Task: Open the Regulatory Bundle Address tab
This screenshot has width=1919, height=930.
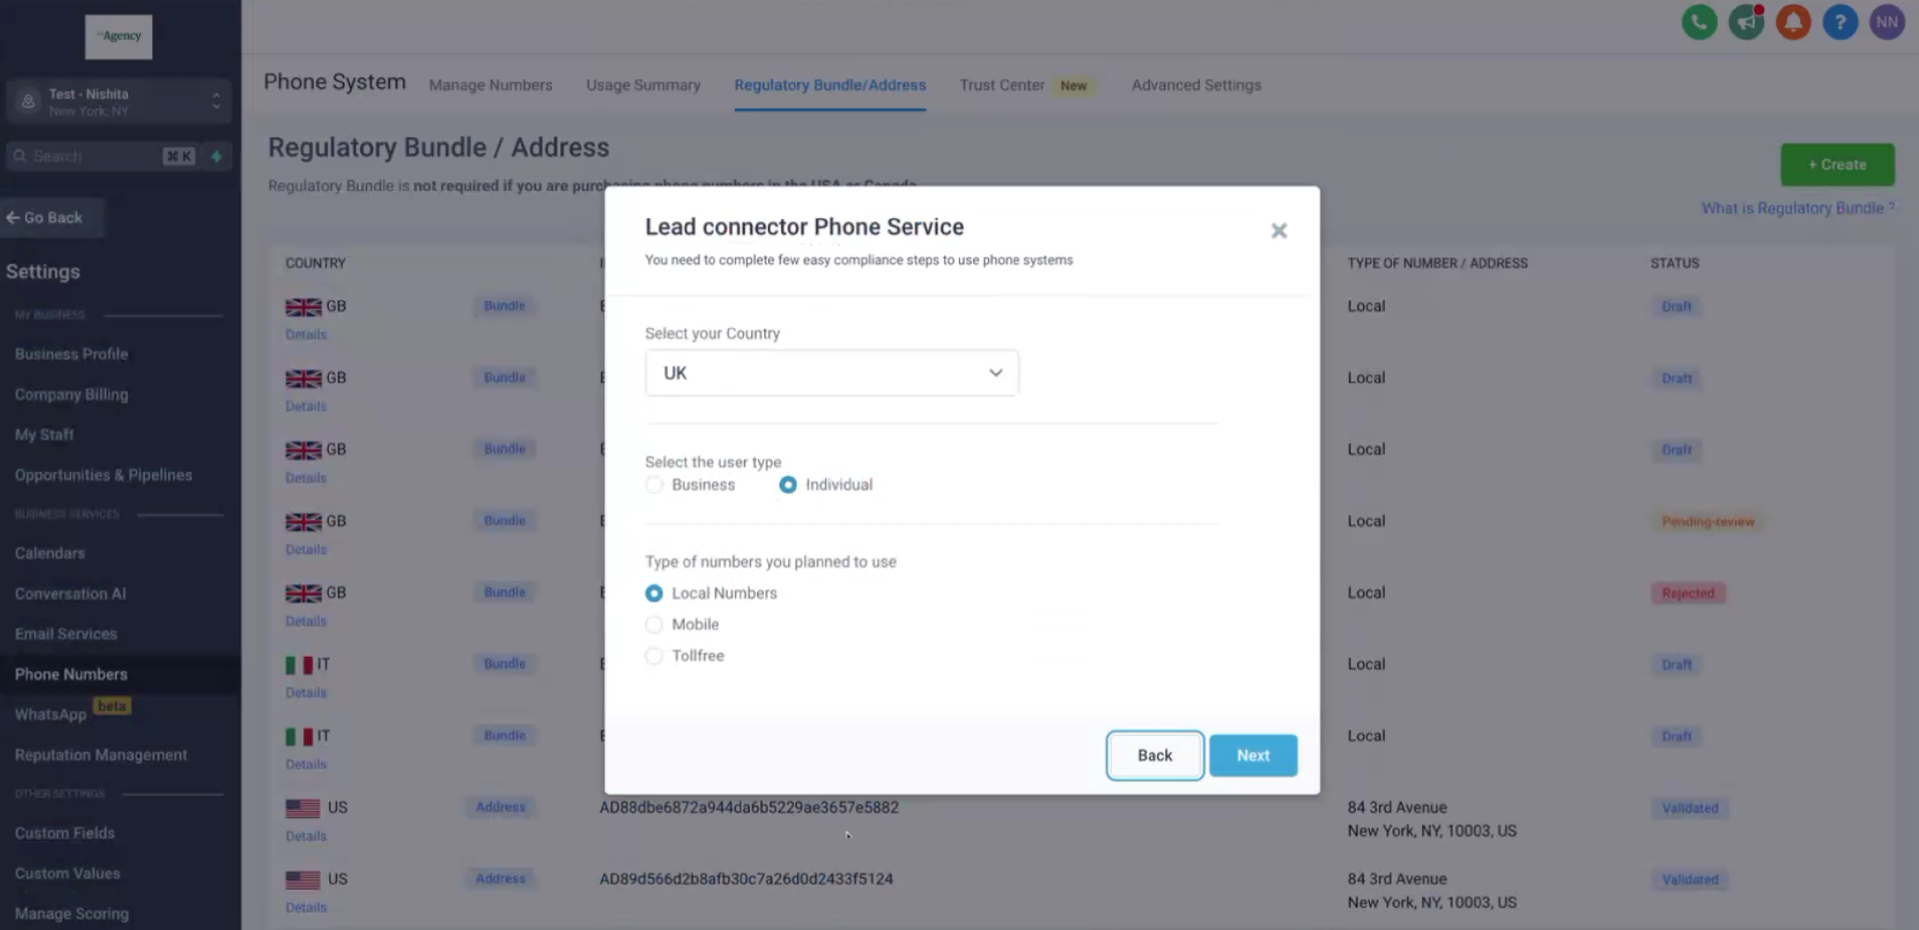Action: 830,84
